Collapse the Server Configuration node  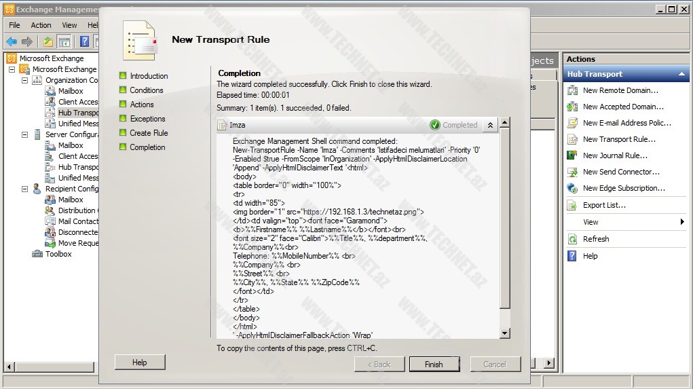coord(25,134)
